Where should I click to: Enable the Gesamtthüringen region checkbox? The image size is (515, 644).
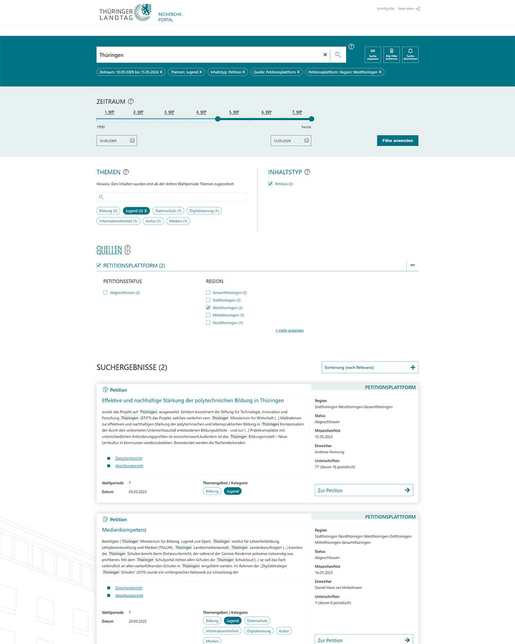[x=208, y=293]
